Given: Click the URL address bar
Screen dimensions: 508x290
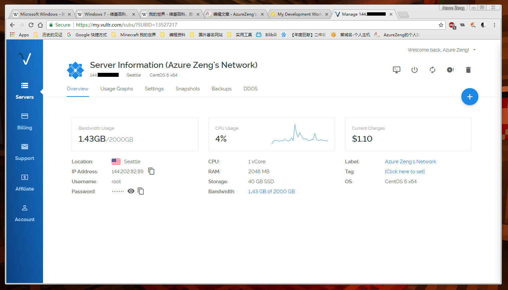Looking at the screenshot, I should [x=247, y=25].
